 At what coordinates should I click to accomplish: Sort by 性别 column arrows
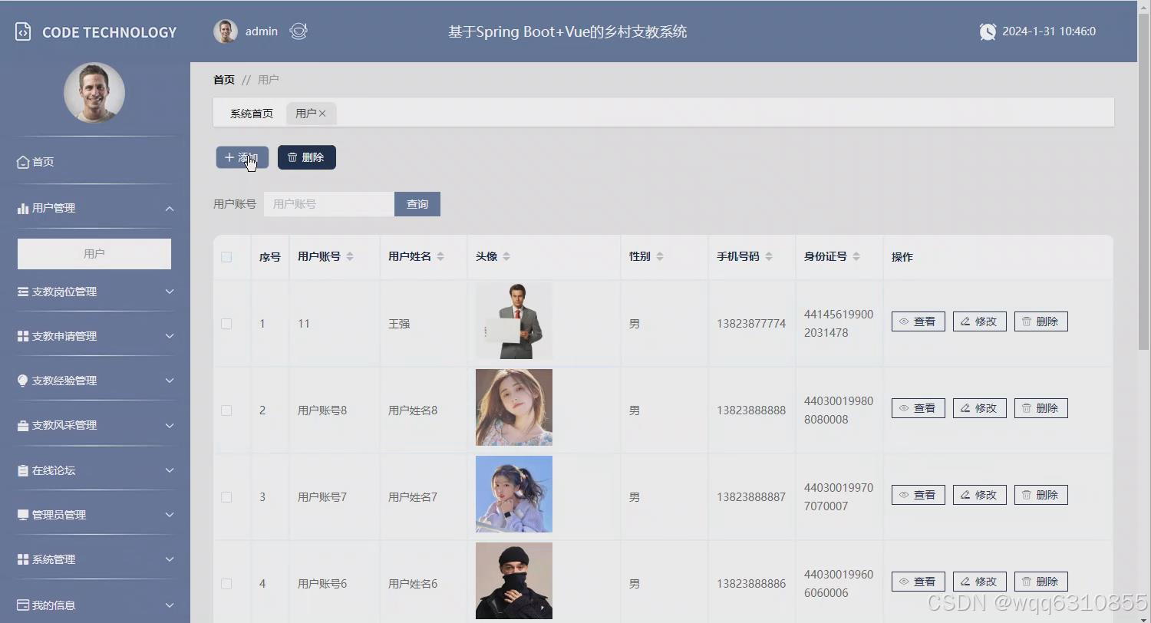click(660, 256)
